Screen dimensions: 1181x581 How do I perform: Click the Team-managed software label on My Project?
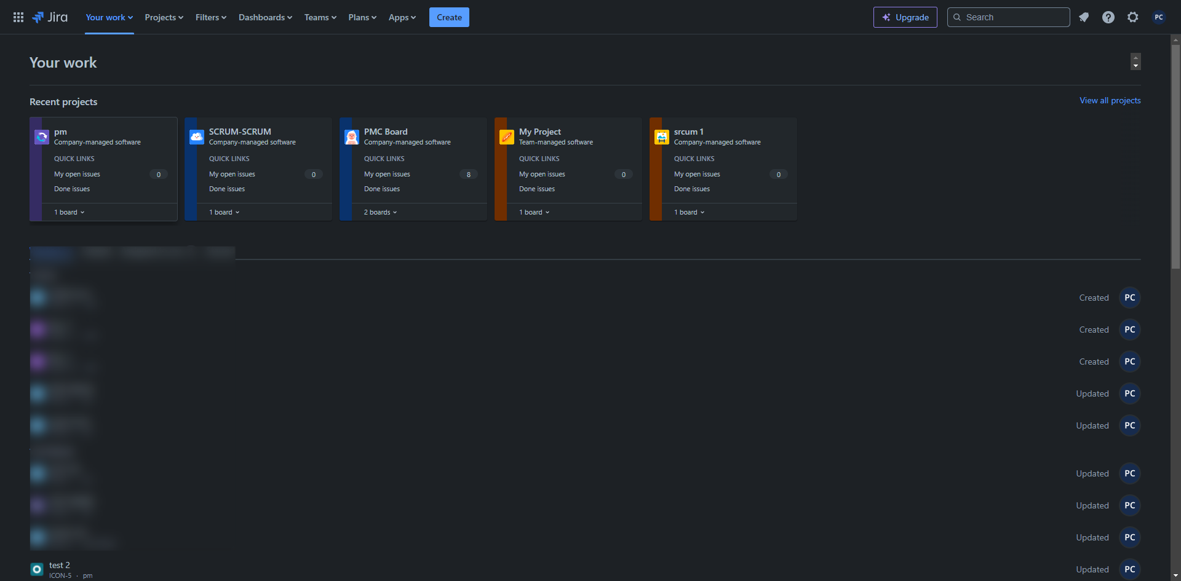(556, 142)
